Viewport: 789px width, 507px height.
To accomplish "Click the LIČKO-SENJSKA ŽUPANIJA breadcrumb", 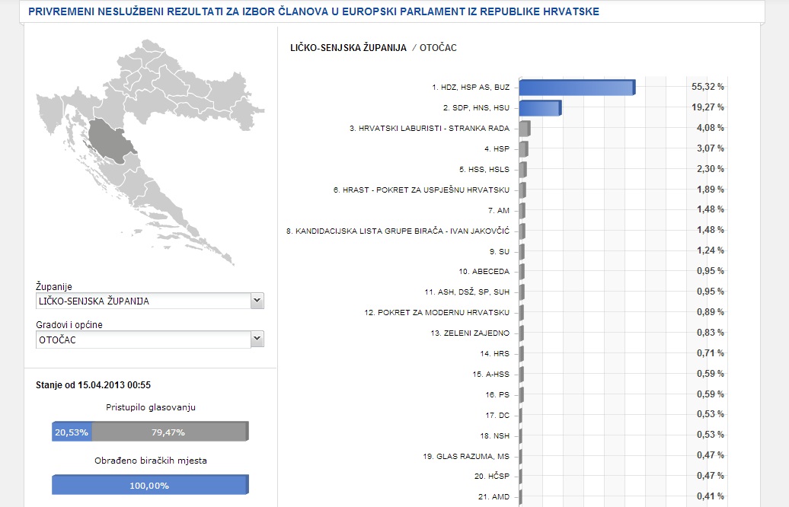I will point(348,48).
